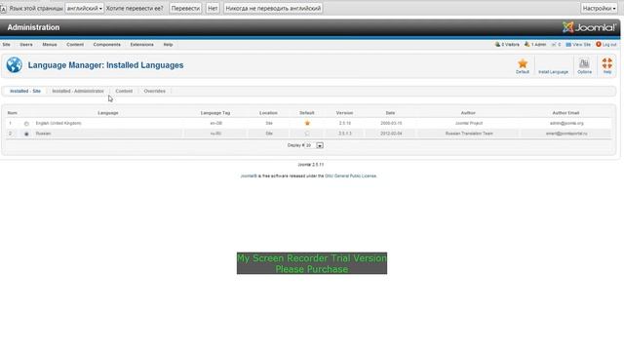Click the en-GB language tag cell
The width and height of the screenshot is (624, 351).
click(x=216, y=124)
